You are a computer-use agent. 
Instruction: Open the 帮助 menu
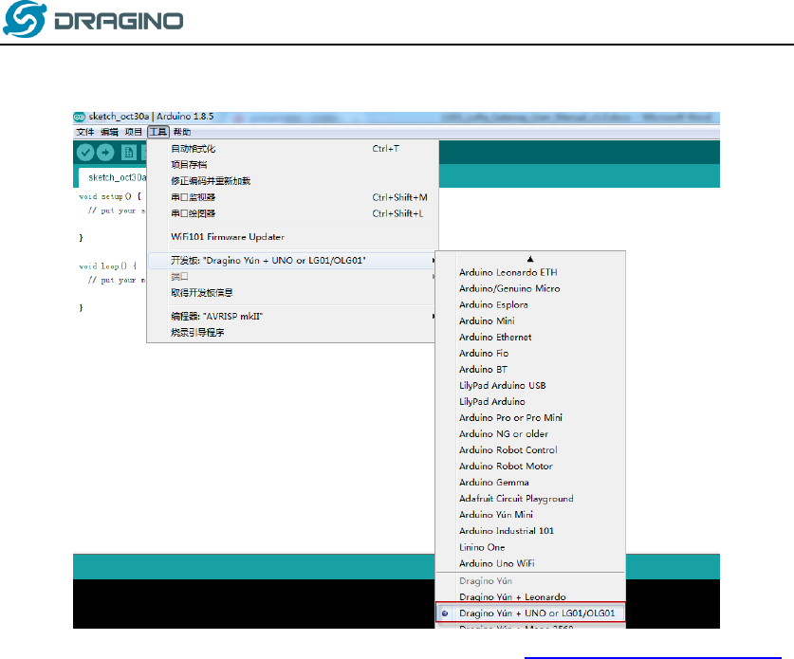point(182,132)
